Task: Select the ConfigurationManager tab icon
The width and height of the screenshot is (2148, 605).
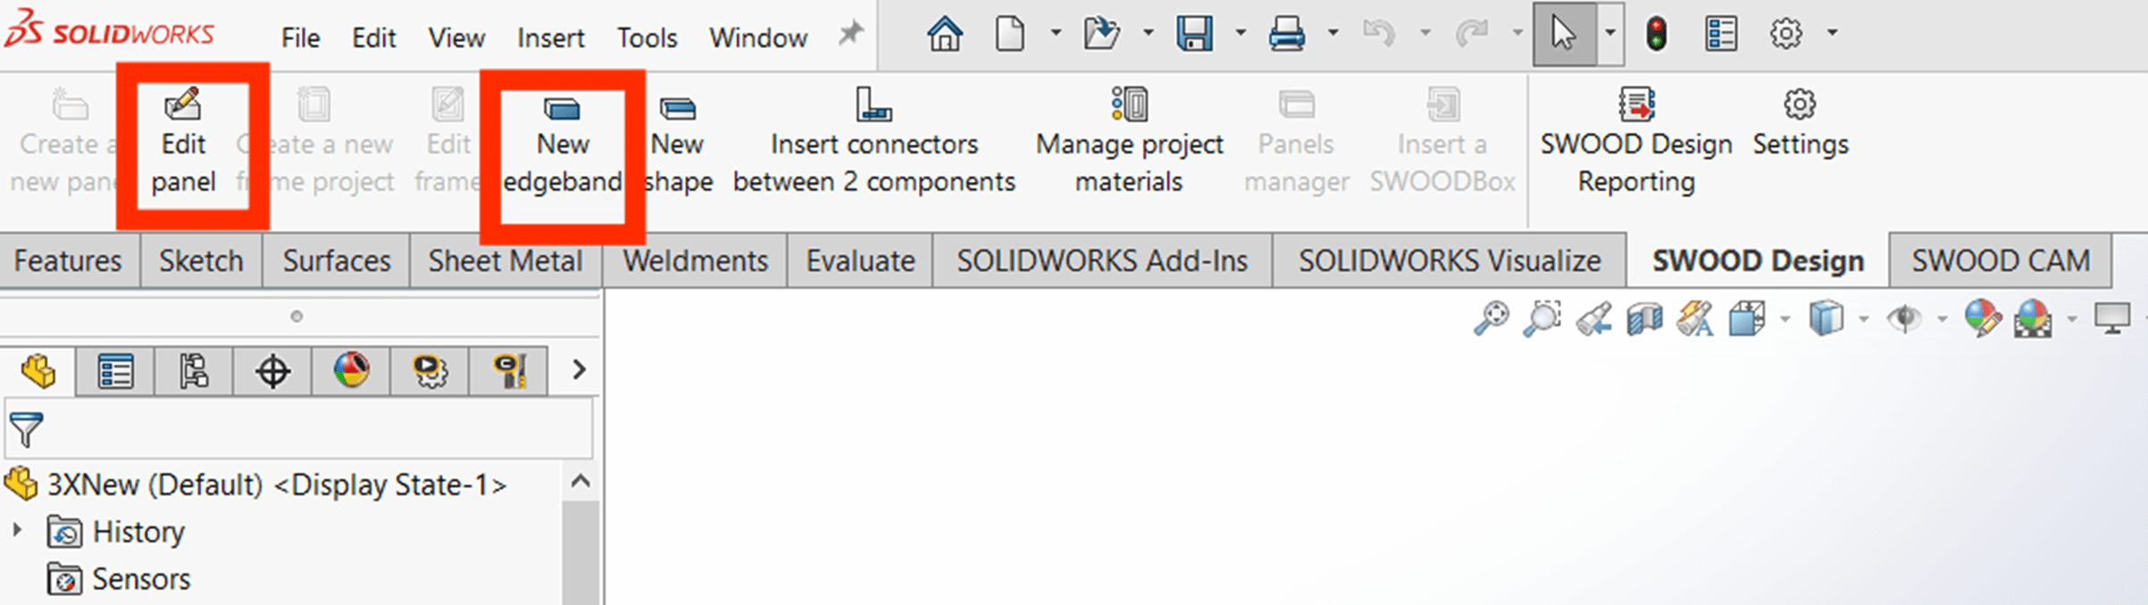Action: [194, 371]
